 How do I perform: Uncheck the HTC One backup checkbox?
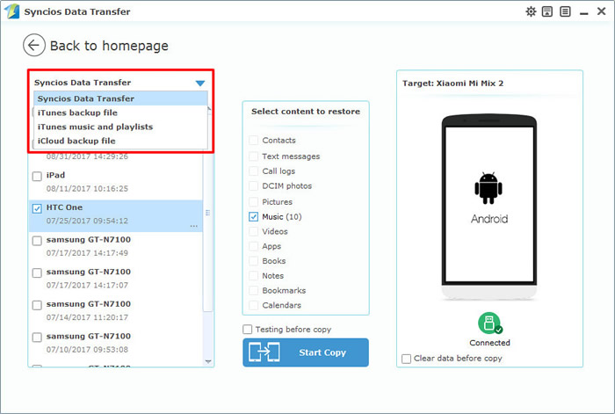(37, 208)
